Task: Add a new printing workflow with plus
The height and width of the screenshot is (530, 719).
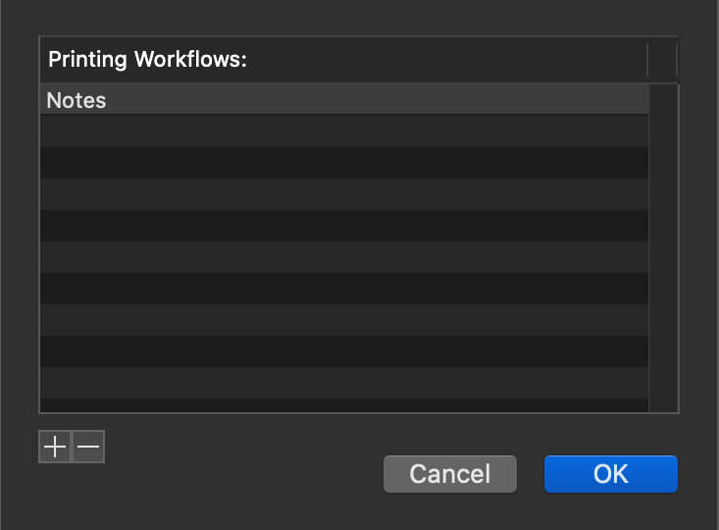Action: [x=55, y=447]
